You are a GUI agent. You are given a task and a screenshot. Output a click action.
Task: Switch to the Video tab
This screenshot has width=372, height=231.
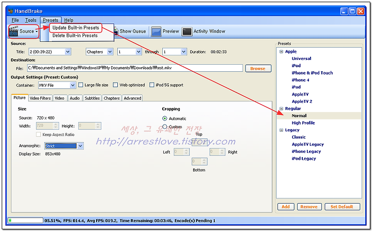tap(59, 98)
